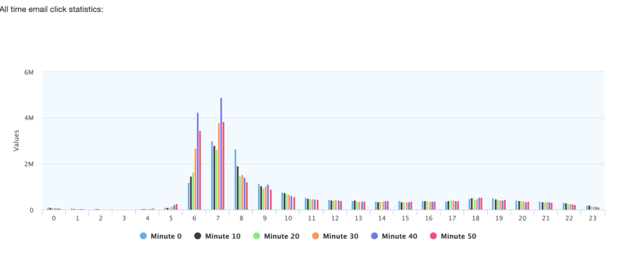621x270 pixels.
Task: Click the Values y-axis title
Action: (16, 140)
